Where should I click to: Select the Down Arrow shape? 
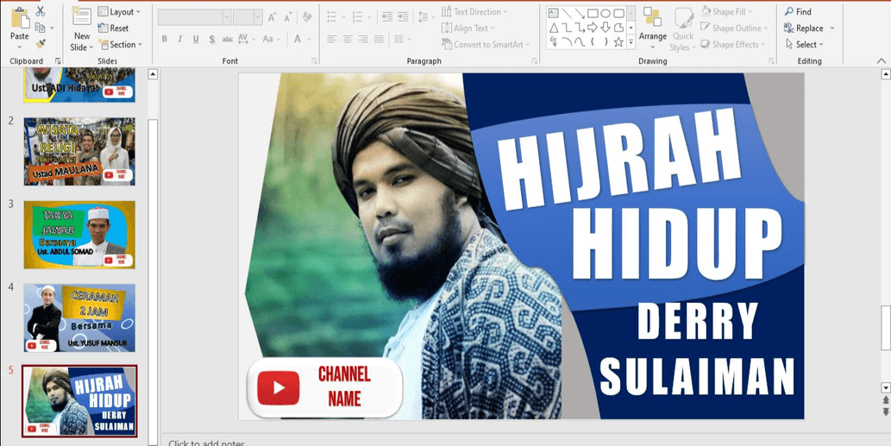[x=606, y=28]
